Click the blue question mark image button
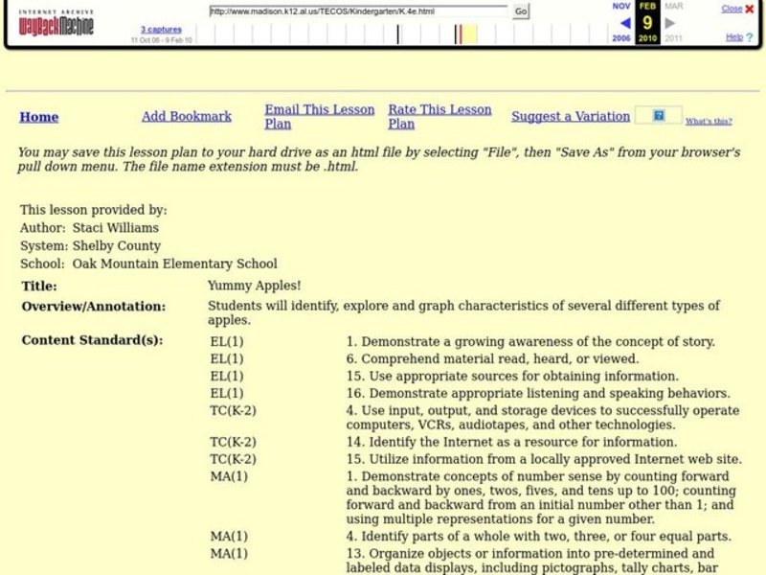 (x=658, y=116)
